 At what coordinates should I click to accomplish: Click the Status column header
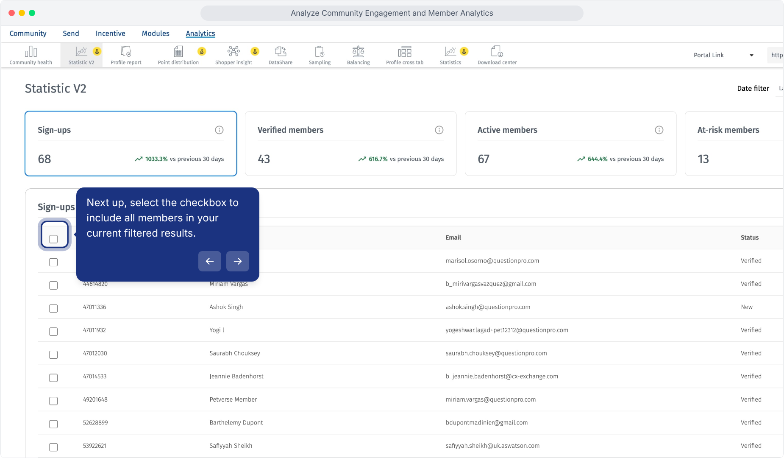pos(749,237)
